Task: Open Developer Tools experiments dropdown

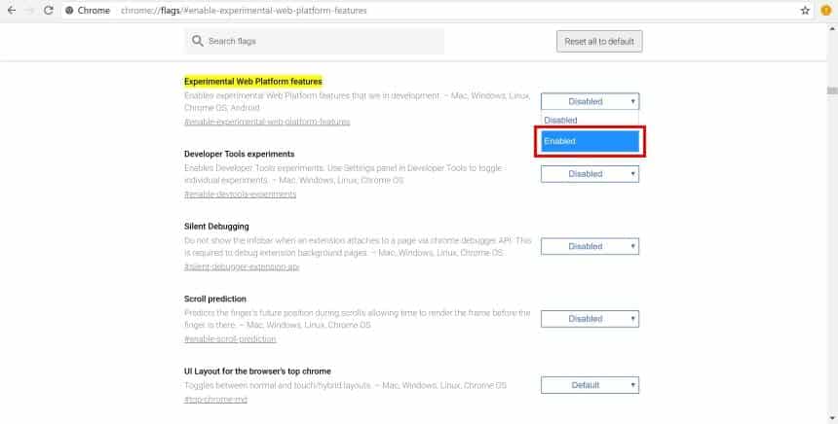Action: (590, 174)
